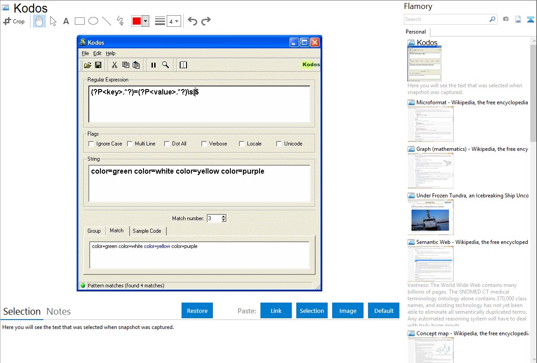The height and width of the screenshot is (363, 537).
Task: Click the Restore button
Action: click(x=197, y=311)
